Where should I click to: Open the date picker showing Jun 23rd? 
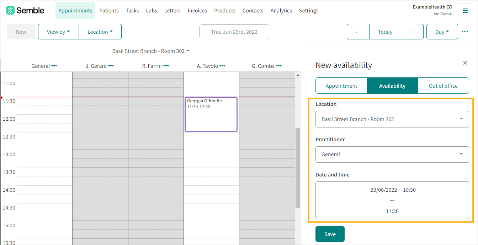pos(234,32)
